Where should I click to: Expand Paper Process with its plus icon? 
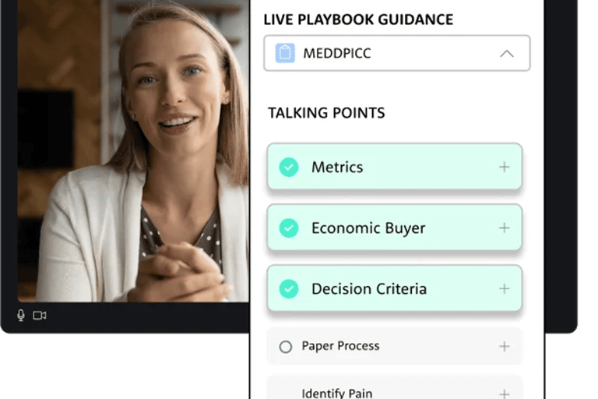coord(505,346)
